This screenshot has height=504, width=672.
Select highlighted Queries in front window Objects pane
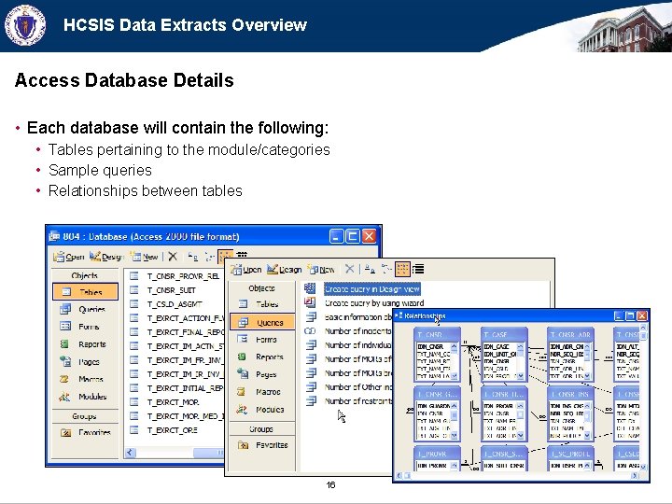pyautogui.click(x=262, y=322)
